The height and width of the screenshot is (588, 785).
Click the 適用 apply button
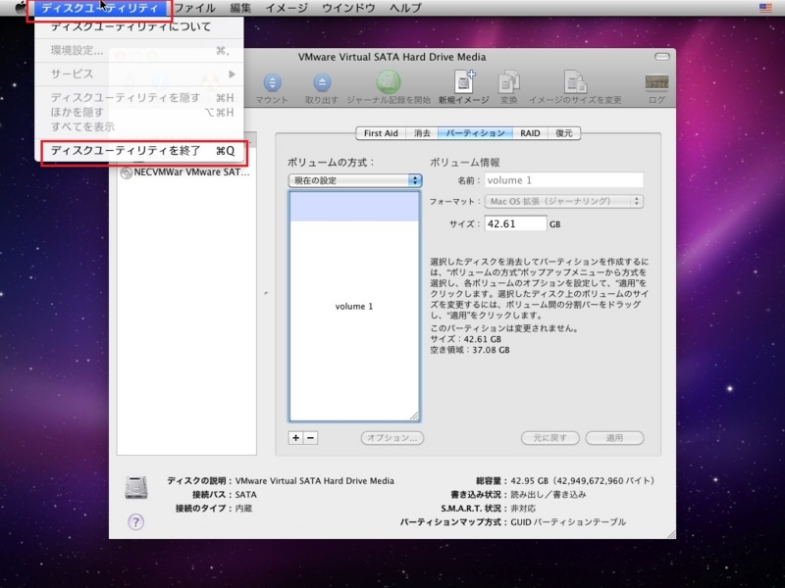pos(614,438)
